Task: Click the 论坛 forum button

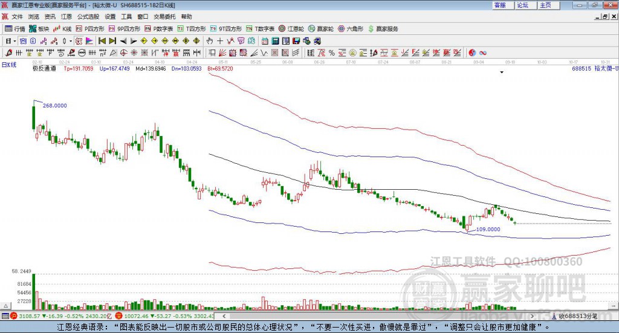Action: tap(526, 5)
